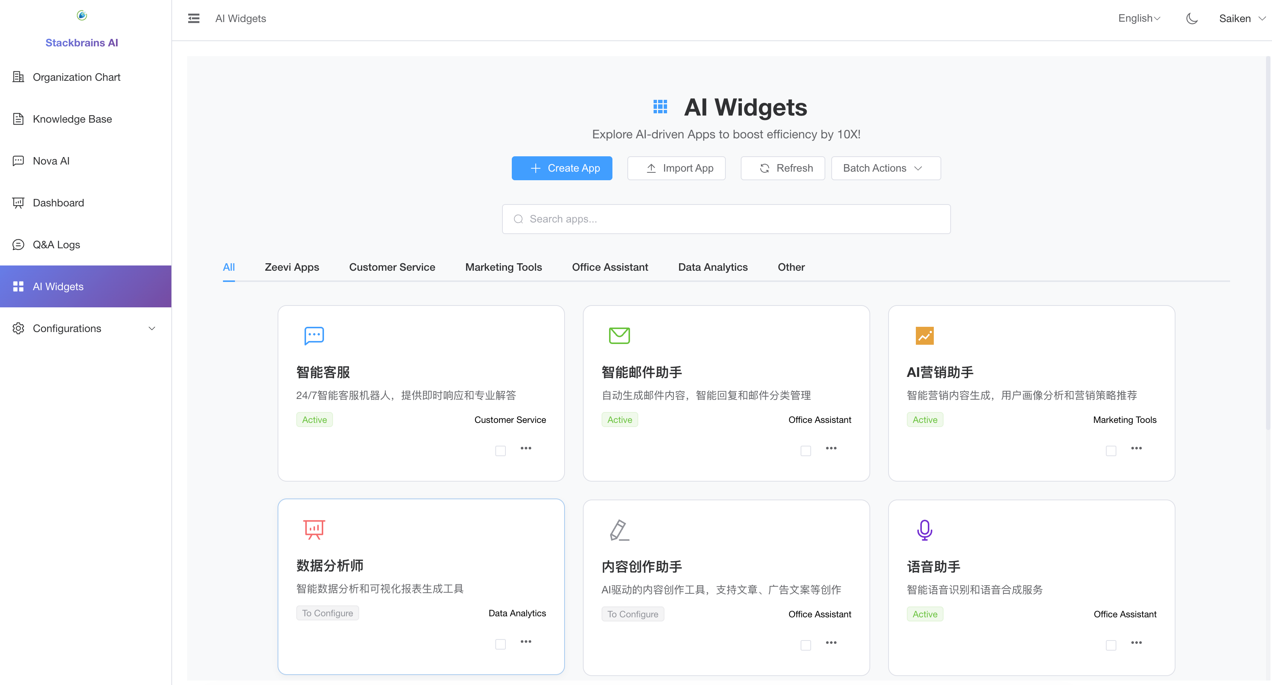This screenshot has height=685, width=1272.
Task: Select the 智能邮件助手 card checkbox
Action: 805,451
